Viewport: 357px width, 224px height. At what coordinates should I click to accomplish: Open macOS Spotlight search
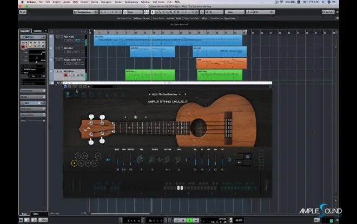[323, 2]
